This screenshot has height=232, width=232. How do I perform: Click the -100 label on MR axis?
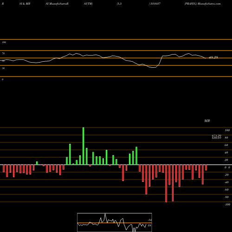click(227, 205)
